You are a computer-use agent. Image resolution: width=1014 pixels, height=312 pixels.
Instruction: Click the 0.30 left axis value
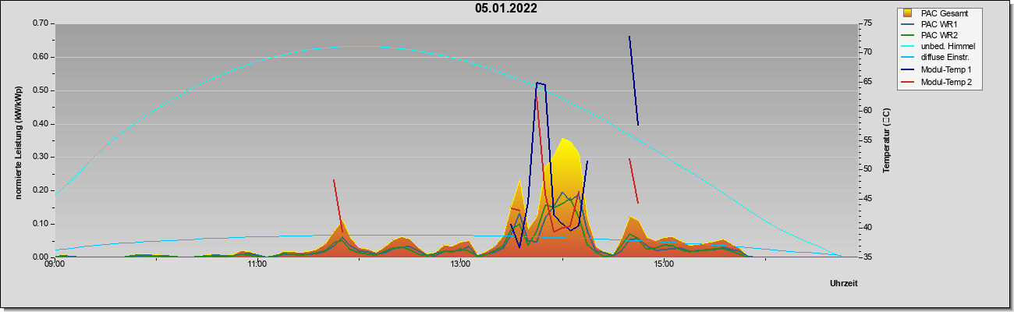41,157
